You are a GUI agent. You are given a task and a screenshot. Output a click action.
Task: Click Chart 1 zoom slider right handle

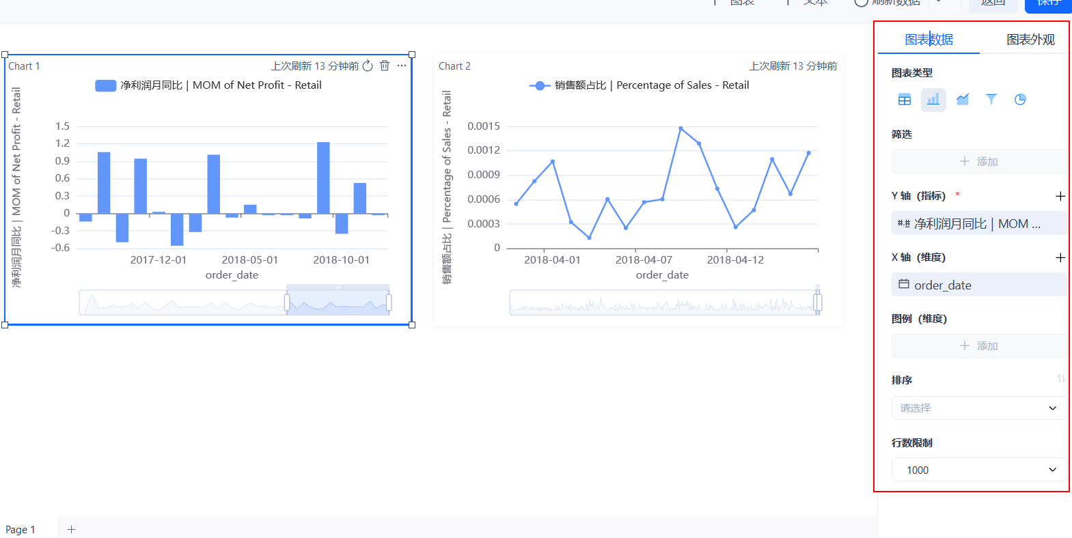pyautogui.click(x=389, y=302)
